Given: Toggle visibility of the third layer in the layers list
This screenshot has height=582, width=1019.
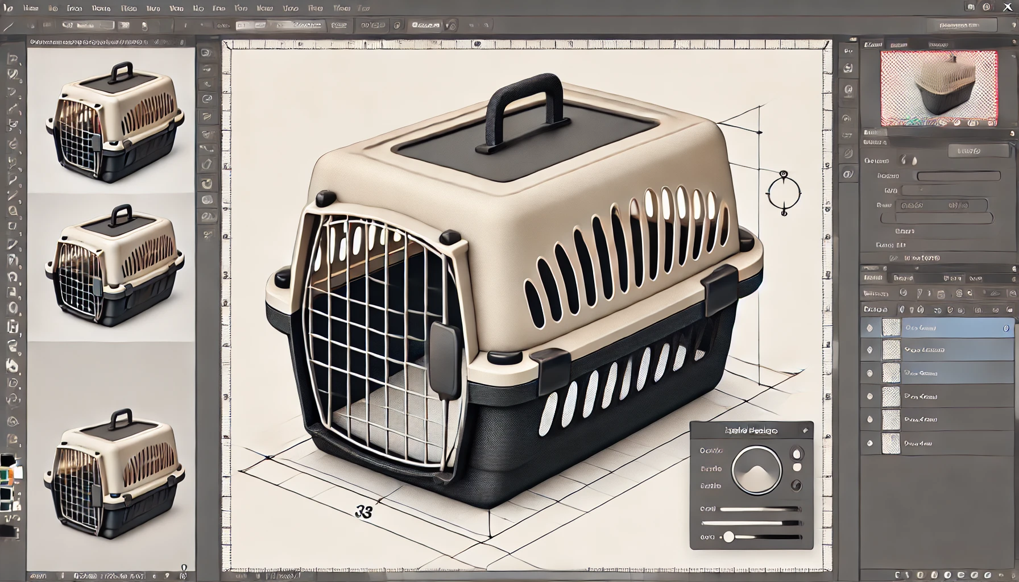Looking at the screenshot, I should 869,373.
